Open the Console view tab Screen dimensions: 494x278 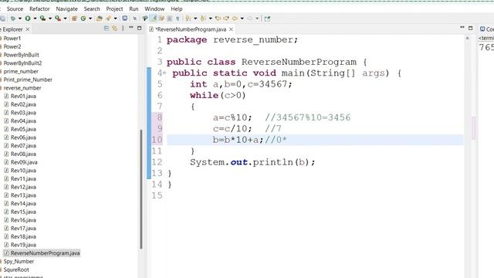point(487,29)
